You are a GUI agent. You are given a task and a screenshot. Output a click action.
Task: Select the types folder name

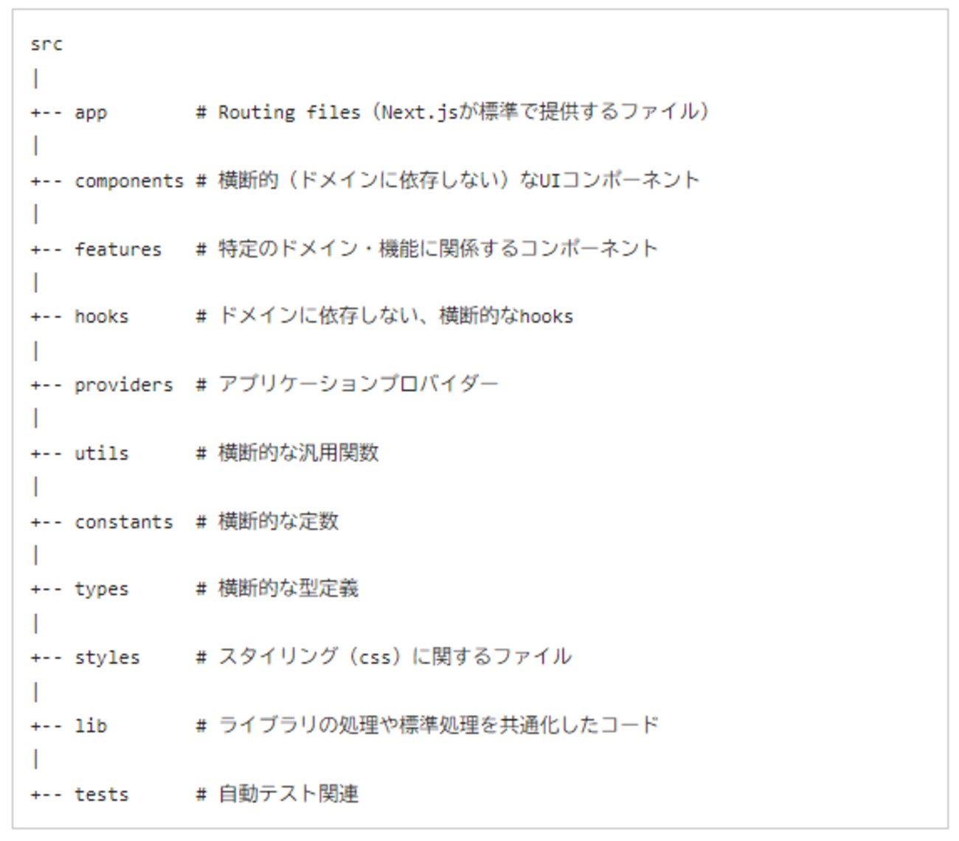(x=102, y=590)
